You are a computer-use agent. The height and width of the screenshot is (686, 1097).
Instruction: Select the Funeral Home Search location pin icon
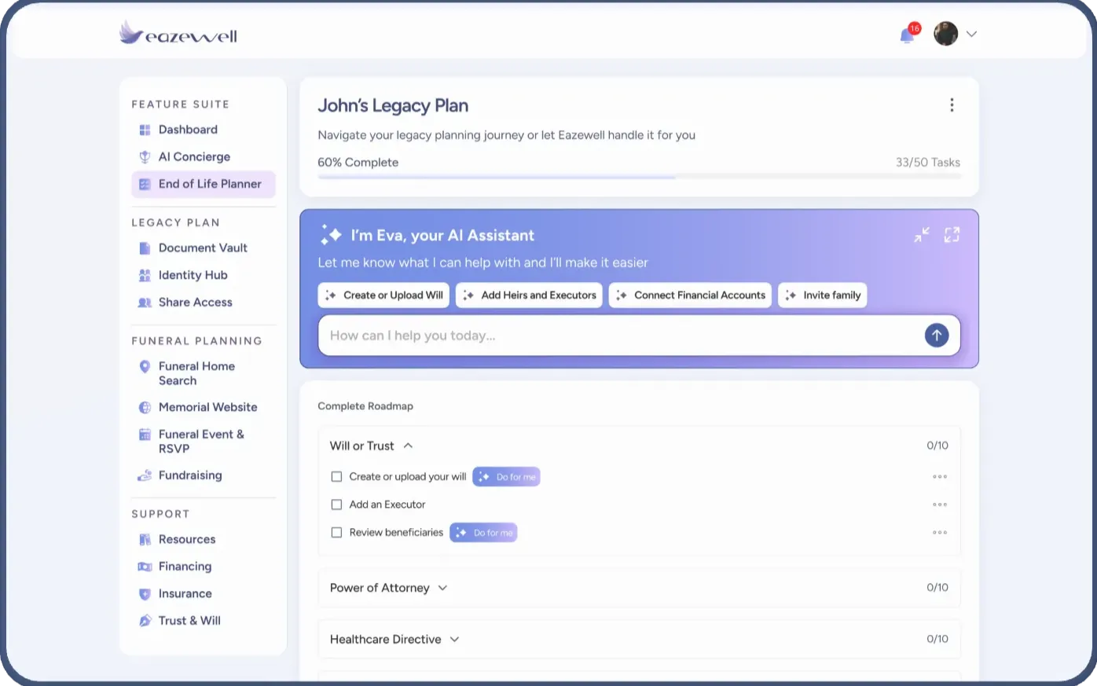(144, 366)
